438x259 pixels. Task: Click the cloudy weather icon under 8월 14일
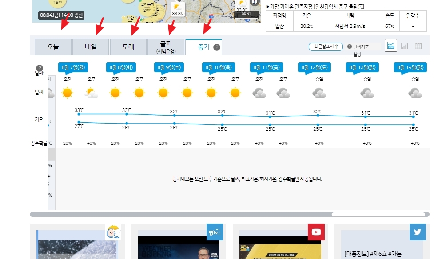tap(415, 93)
